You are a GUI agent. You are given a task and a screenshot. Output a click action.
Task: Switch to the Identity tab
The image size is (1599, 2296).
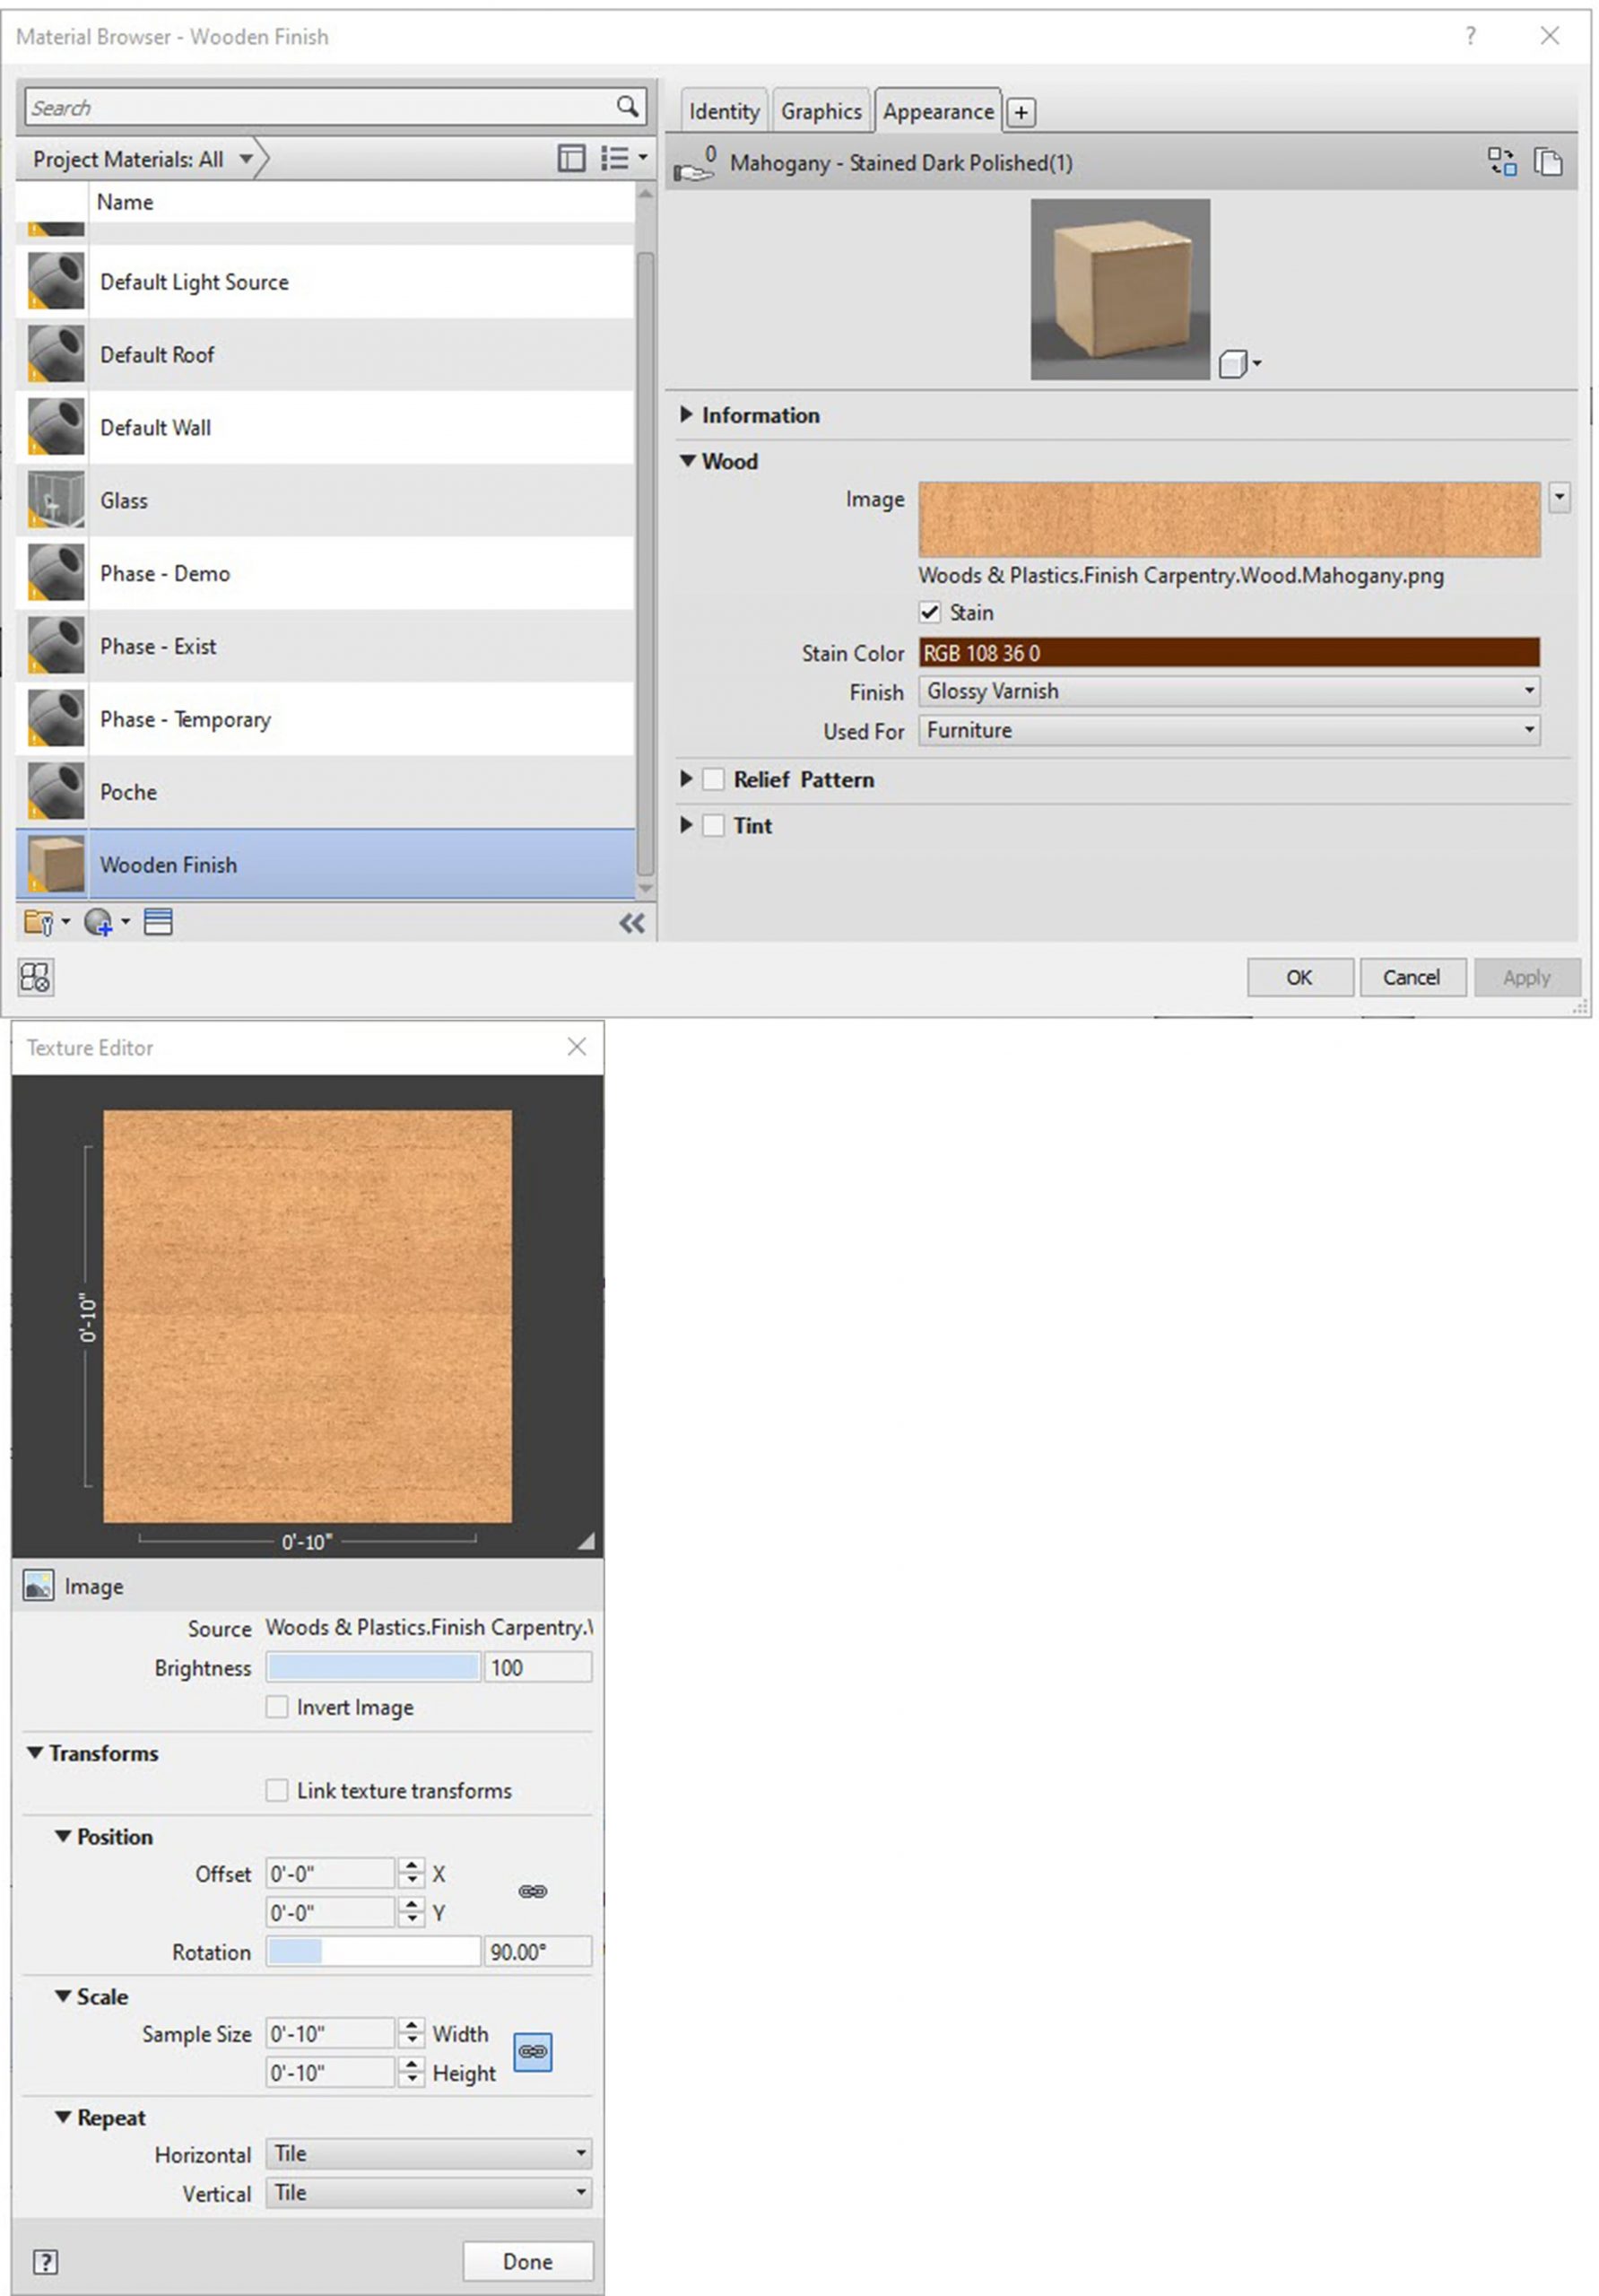point(723,111)
